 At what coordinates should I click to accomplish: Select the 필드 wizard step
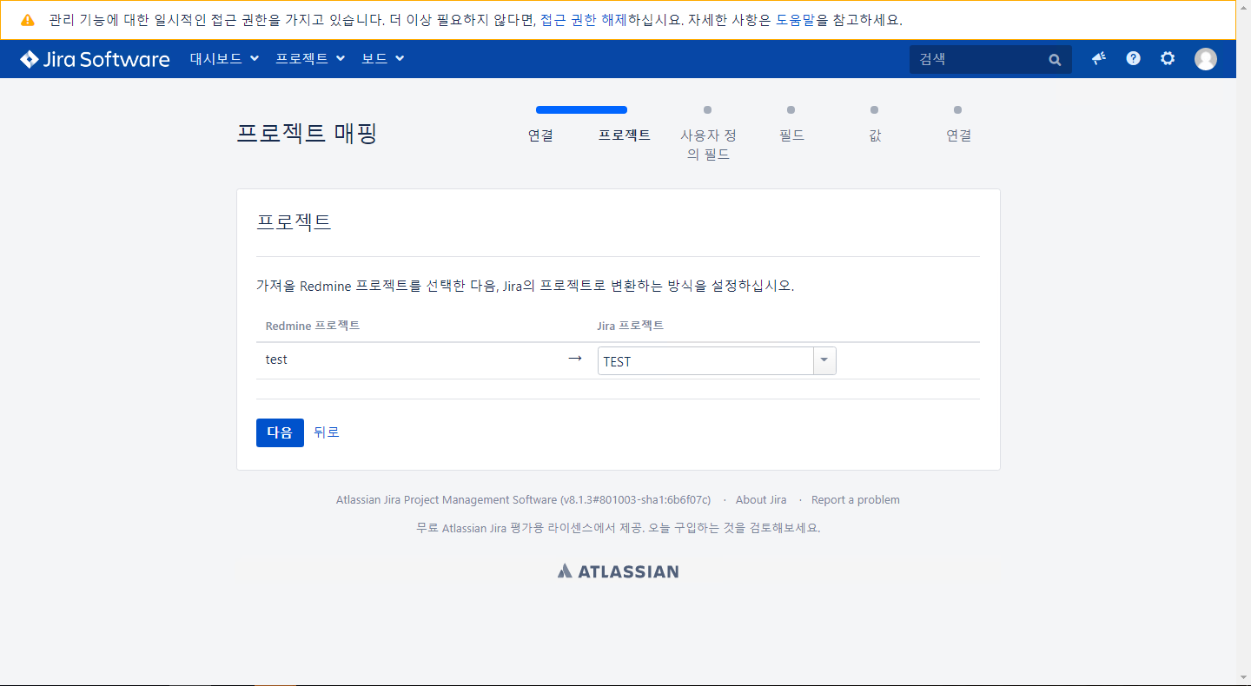coord(791,135)
